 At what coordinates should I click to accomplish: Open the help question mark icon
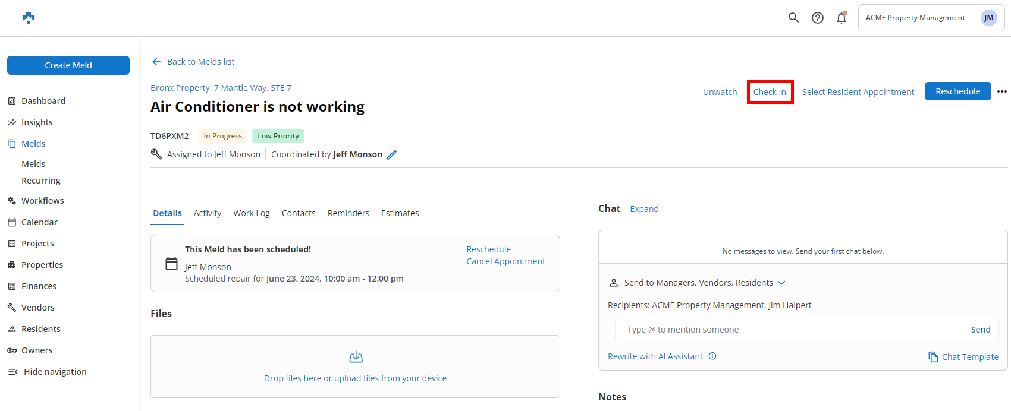(818, 18)
